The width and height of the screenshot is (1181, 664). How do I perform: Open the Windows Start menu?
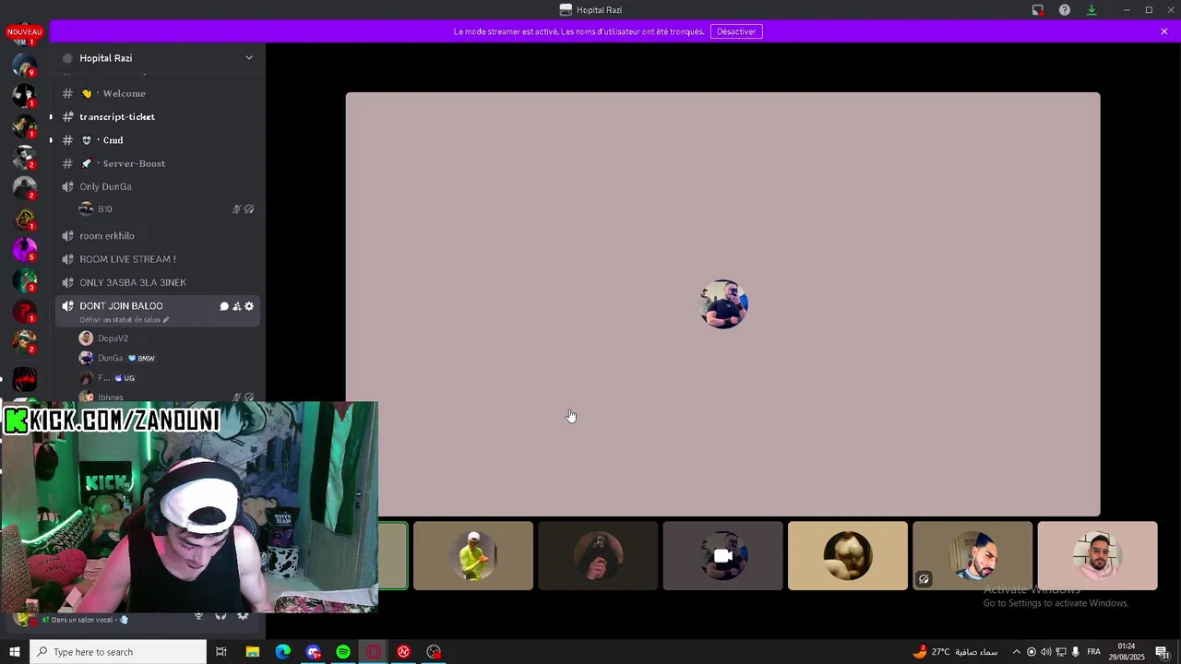coord(15,652)
